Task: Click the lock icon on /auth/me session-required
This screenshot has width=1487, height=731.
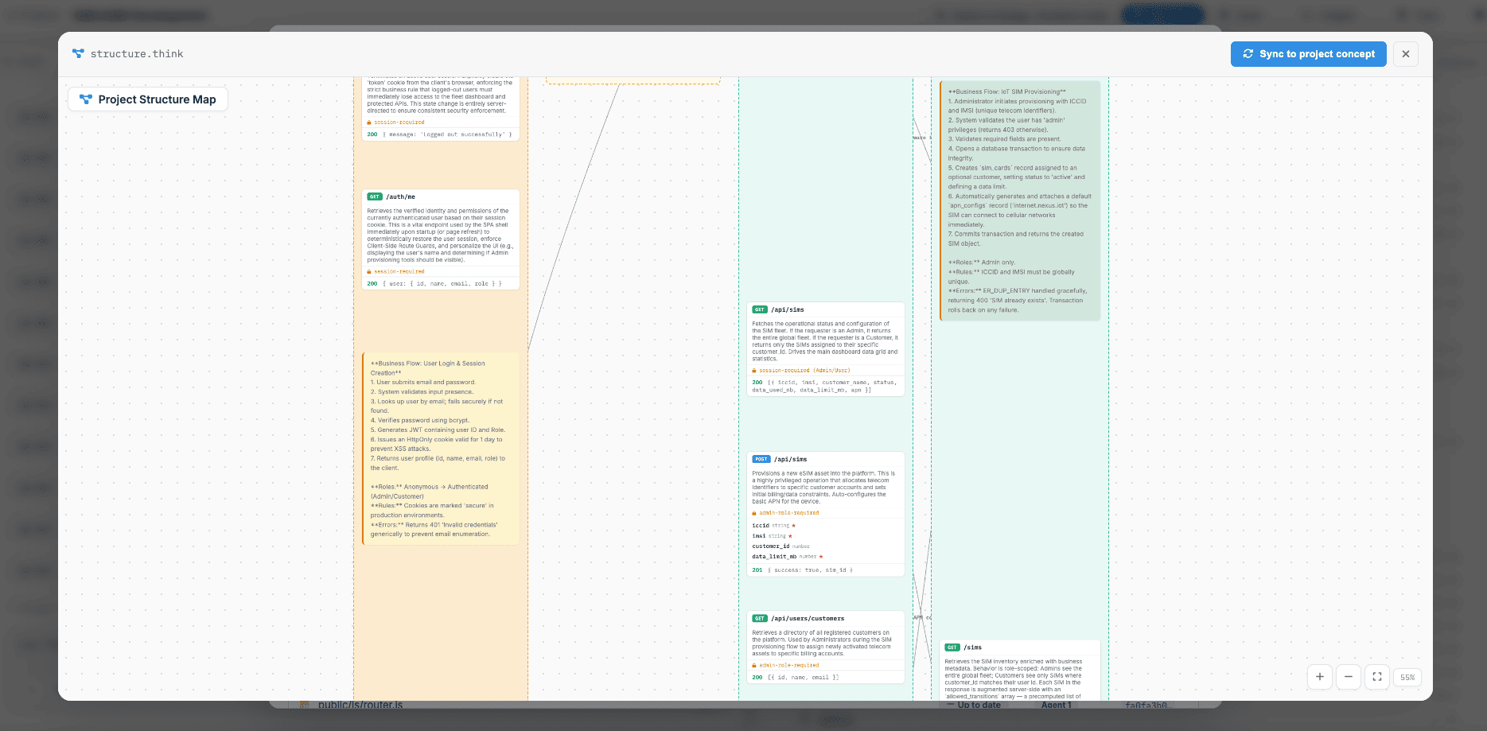Action: click(x=369, y=272)
